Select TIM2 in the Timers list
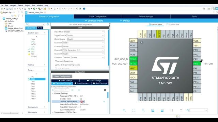Image resolution: width=218 pixels, height=122 pixels. point(33,82)
